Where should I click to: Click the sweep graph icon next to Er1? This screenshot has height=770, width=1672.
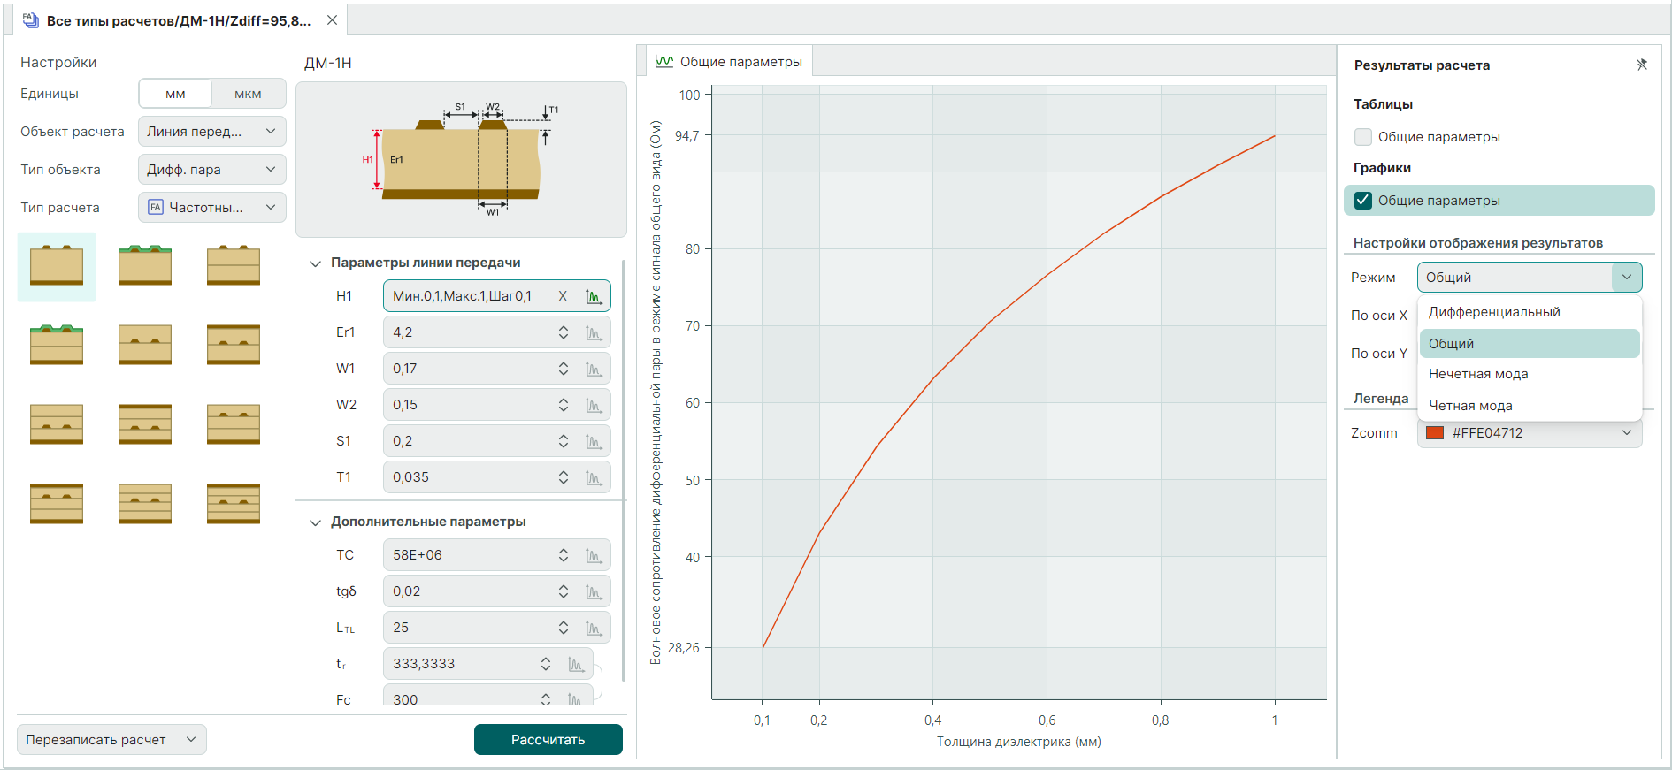594,332
